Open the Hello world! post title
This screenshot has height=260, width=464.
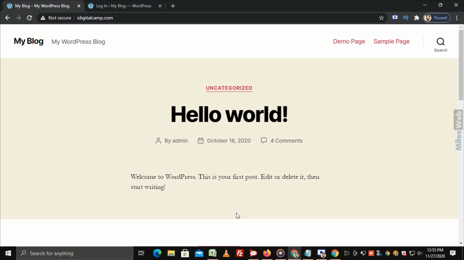pyautogui.click(x=229, y=114)
